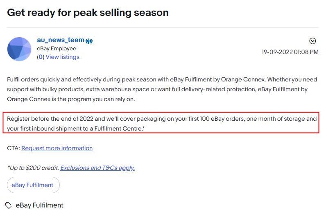Open the post options dropdown arrow
Viewport: 326px width, 212px height.
pos(312,41)
